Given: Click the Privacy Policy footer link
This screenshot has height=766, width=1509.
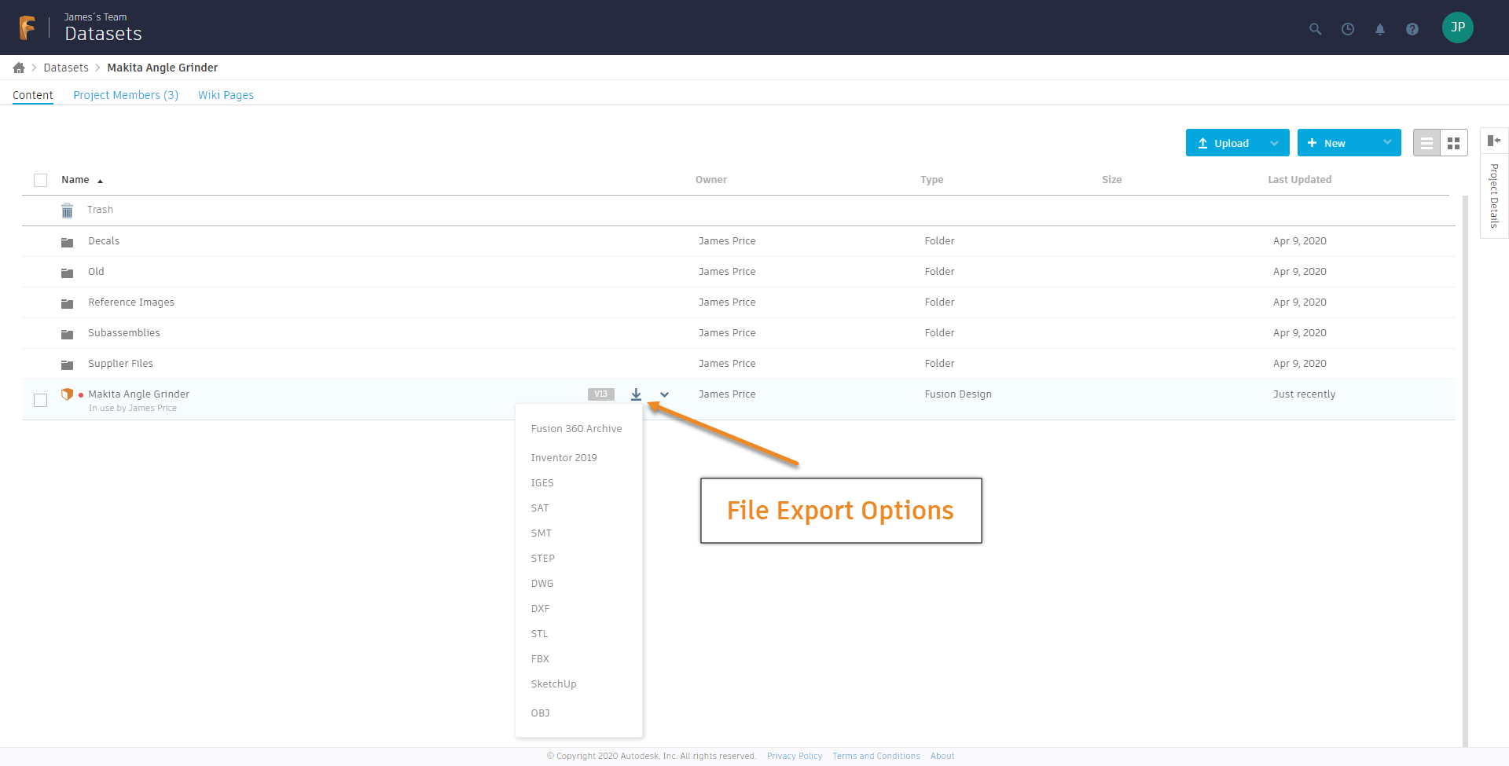Looking at the screenshot, I should click(x=794, y=756).
